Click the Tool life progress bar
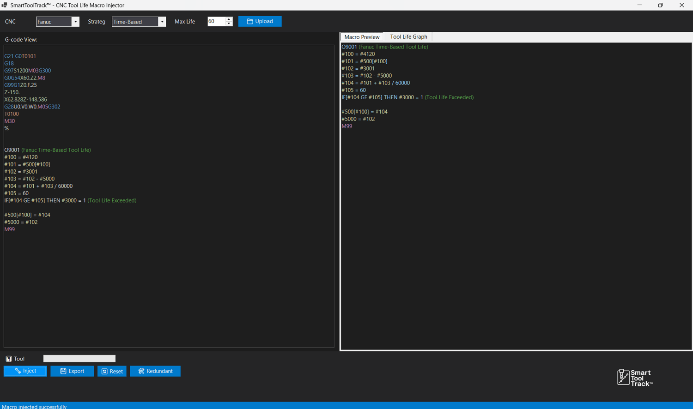The width and height of the screenshot is (693, 409). (x=79, y=359)
